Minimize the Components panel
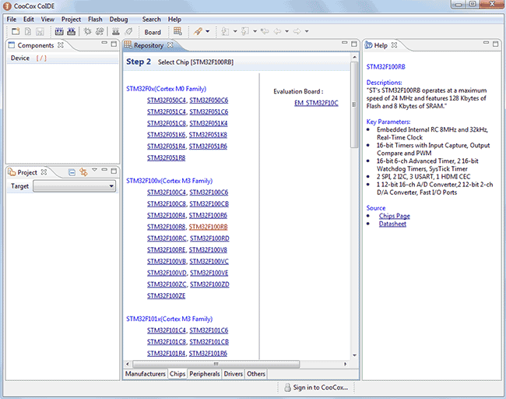 (x=104, y=43)
